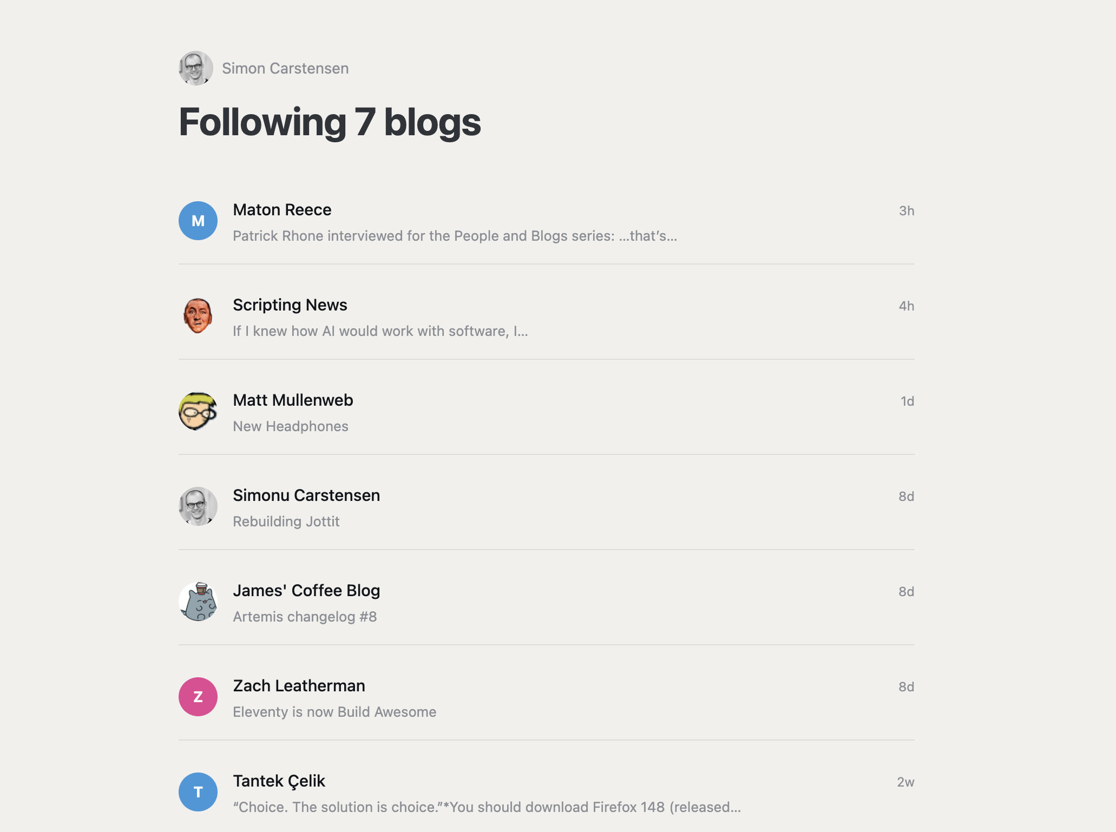
Task: Click the blue T avatar for Tantek Çelik
Action: pos(198,792)
